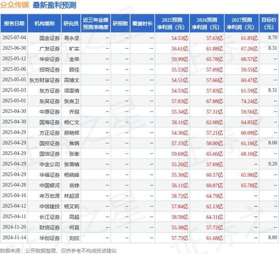The width and height of the screenshot is (279, 254).
Task: Select date cell 2025-04-16
Action: (14, 196)
